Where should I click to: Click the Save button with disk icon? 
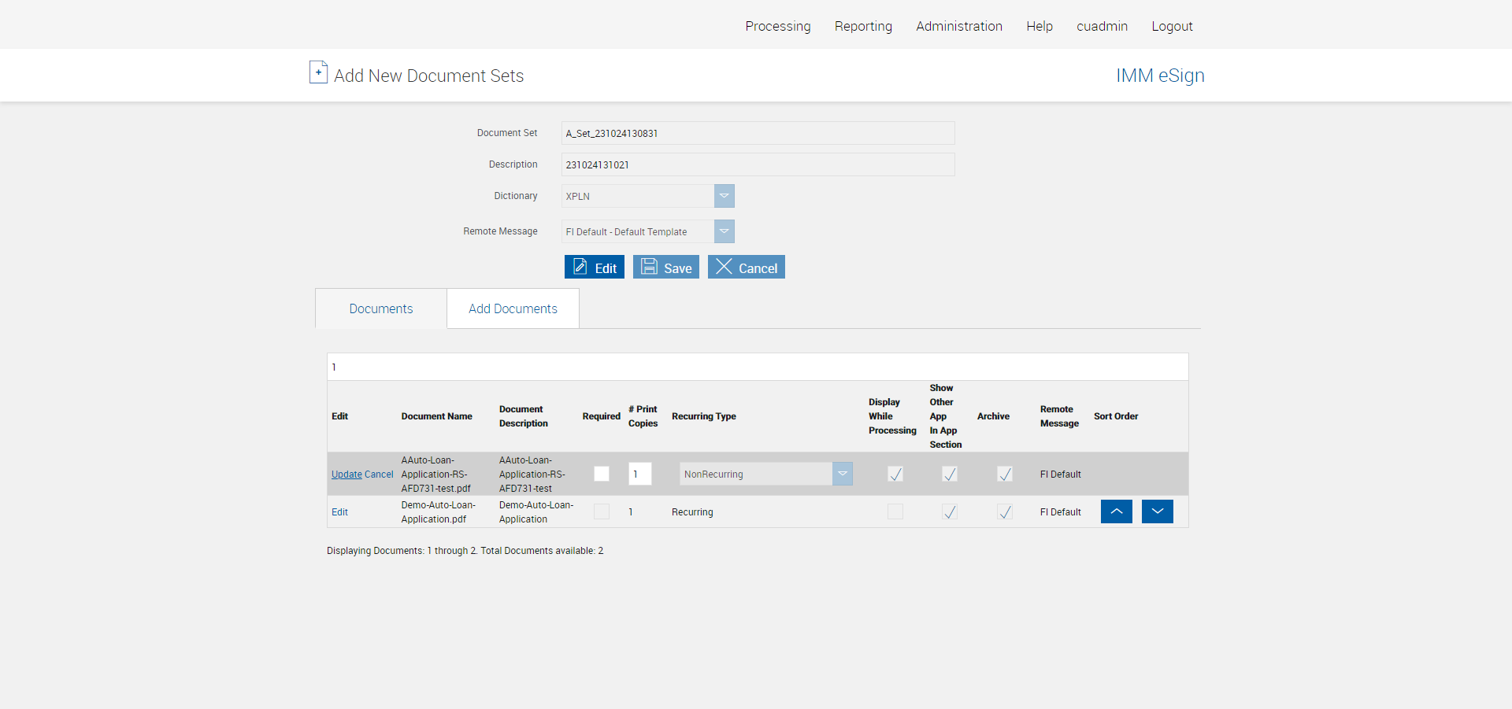coord(666,268)
